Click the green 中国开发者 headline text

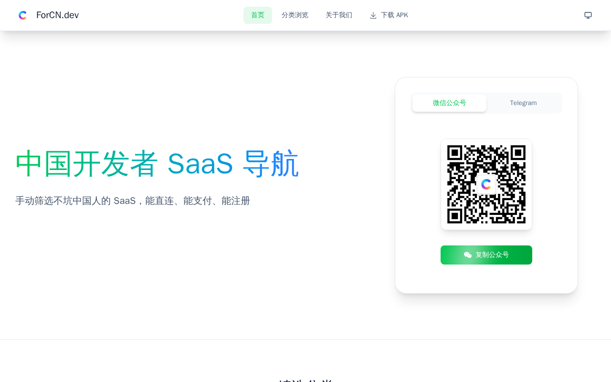coord(86,164)
